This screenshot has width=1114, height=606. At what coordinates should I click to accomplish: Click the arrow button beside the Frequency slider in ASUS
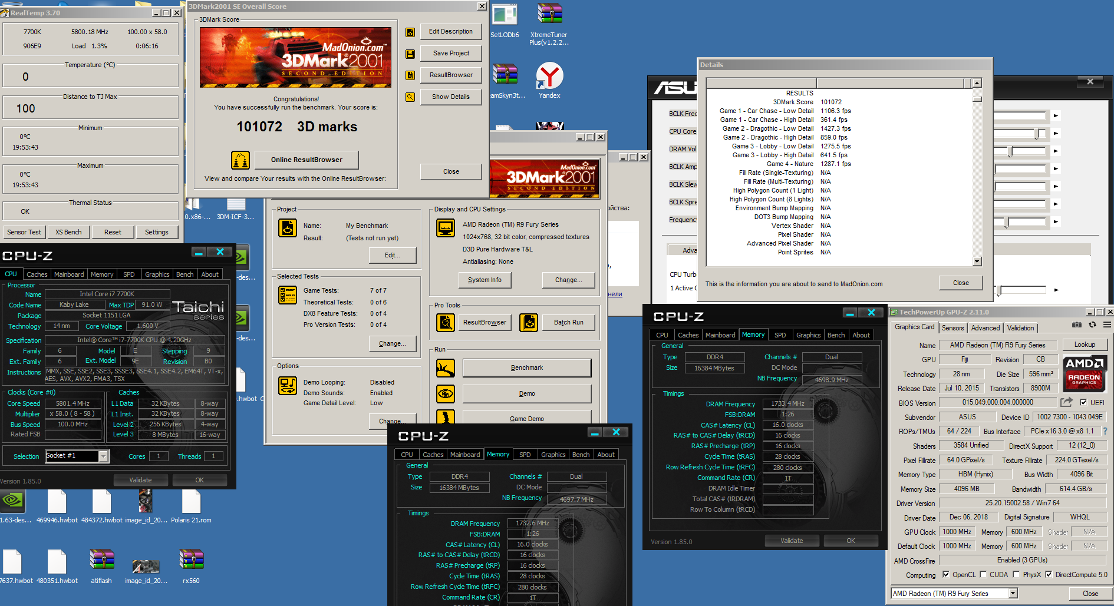[x=1056, y=221]
